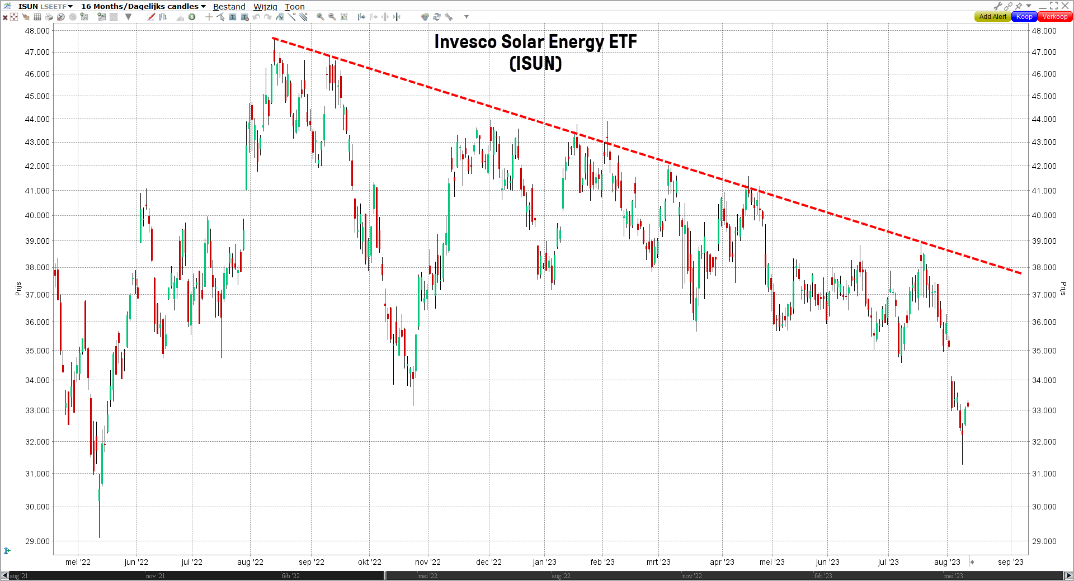1074x581 pixels.
Task: Click the chart window icon at top left
Action: (7, 6)
